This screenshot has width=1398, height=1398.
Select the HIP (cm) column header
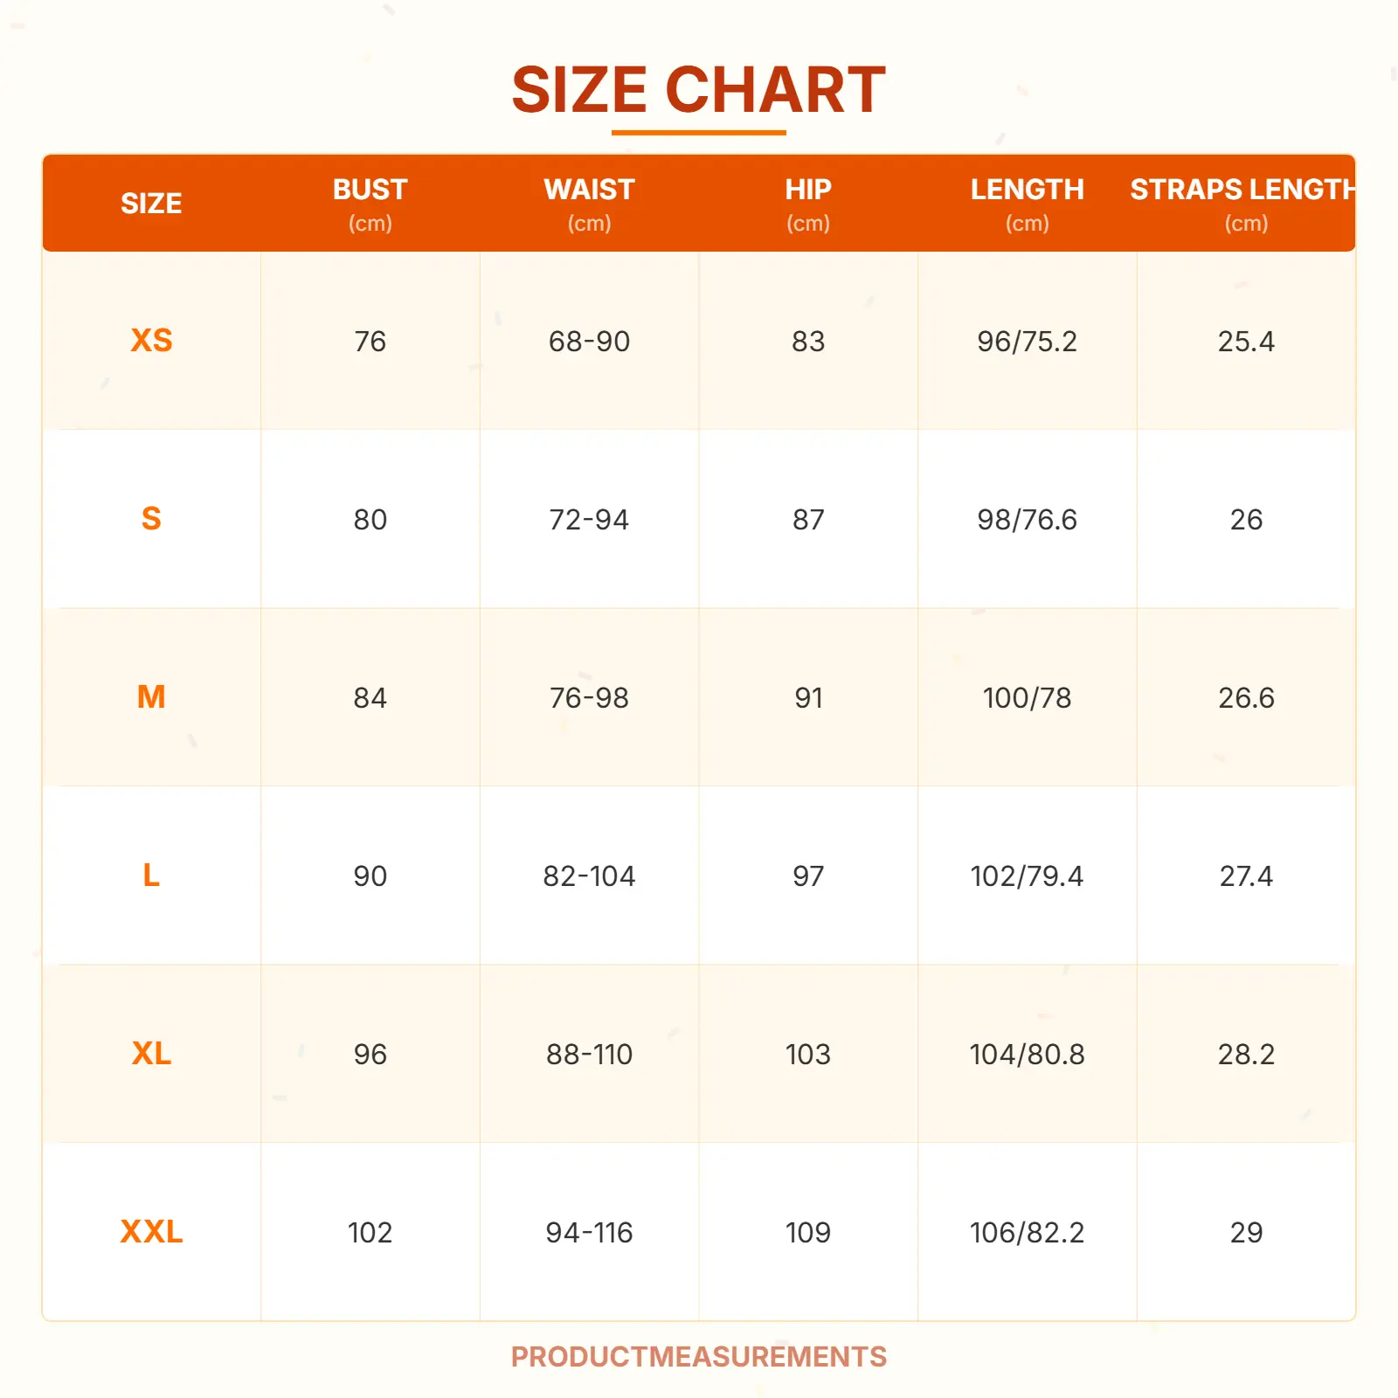coord(808,204)
